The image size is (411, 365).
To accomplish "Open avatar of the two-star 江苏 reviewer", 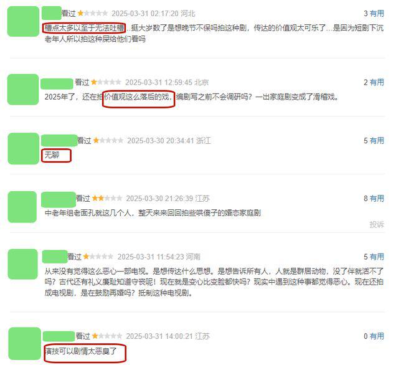I will pos(22,207).
